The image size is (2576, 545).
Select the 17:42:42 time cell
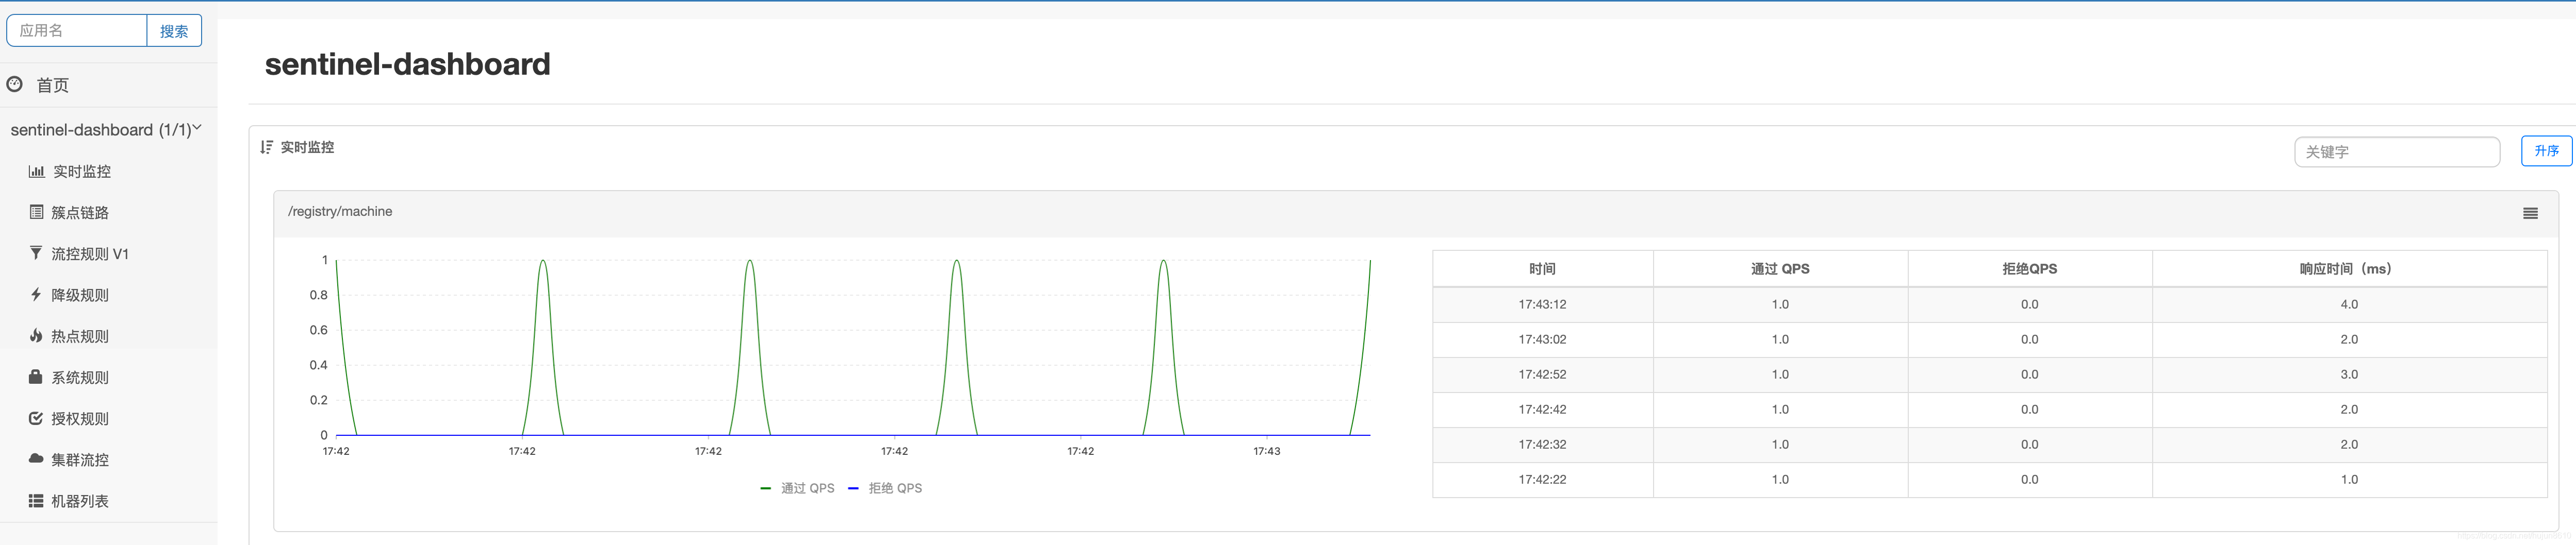(1542, 409)
